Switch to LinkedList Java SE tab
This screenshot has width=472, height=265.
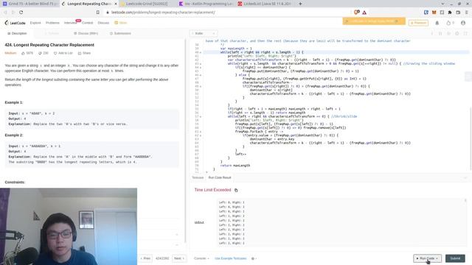coord(265,4)
